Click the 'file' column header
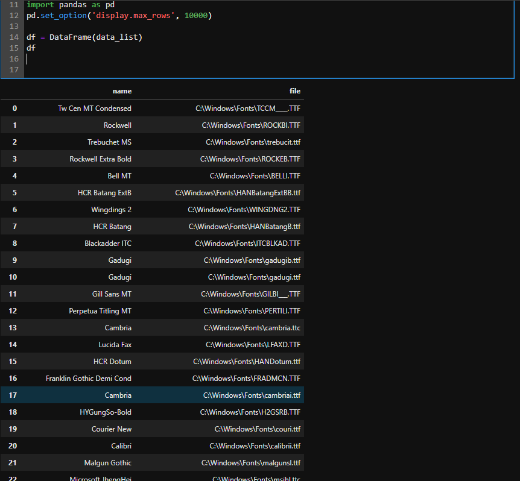Screen dimensions: 520x481 [295, 91]
